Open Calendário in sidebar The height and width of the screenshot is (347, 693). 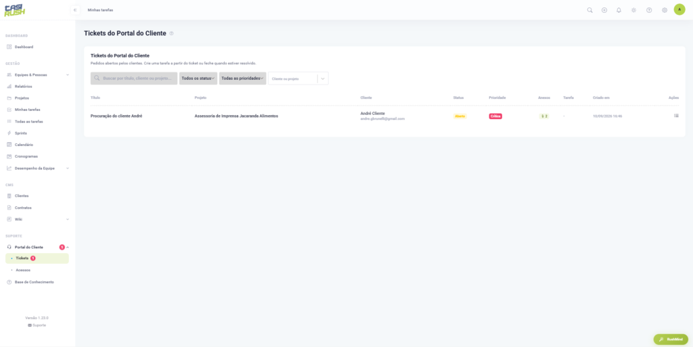[x=38, y=145]
